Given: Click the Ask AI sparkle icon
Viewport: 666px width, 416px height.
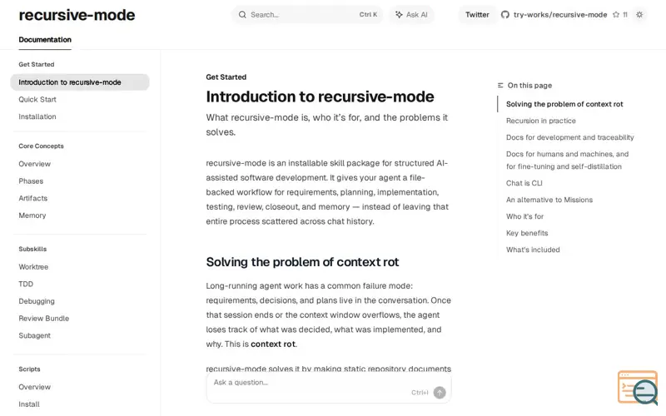Looking at the screenshot, I should pyautogui.click(x=399, y=15).
